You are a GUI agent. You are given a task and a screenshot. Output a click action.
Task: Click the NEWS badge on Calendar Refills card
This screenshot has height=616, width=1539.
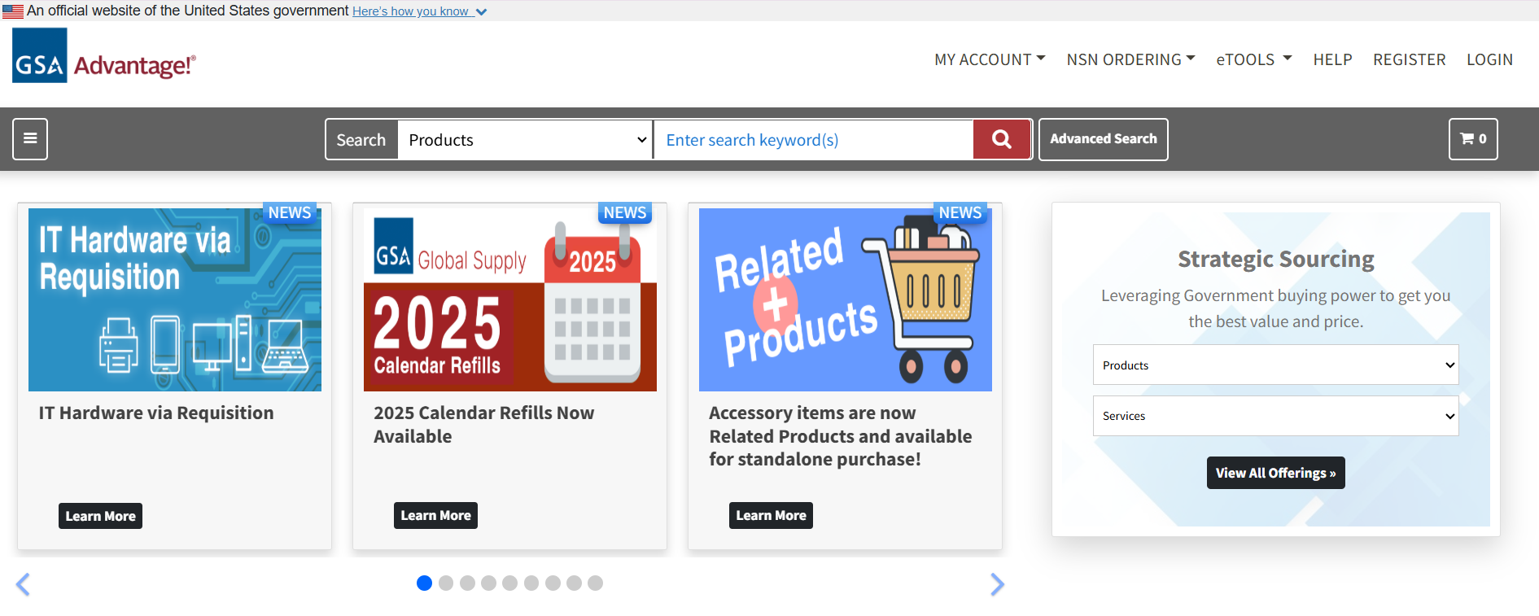(625, 212)
